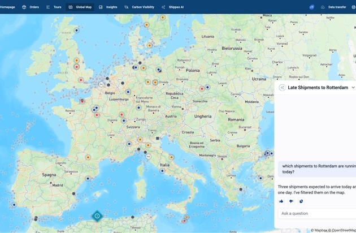Open the Insights page
356x233 pixels.
click(x=108, y=7)
